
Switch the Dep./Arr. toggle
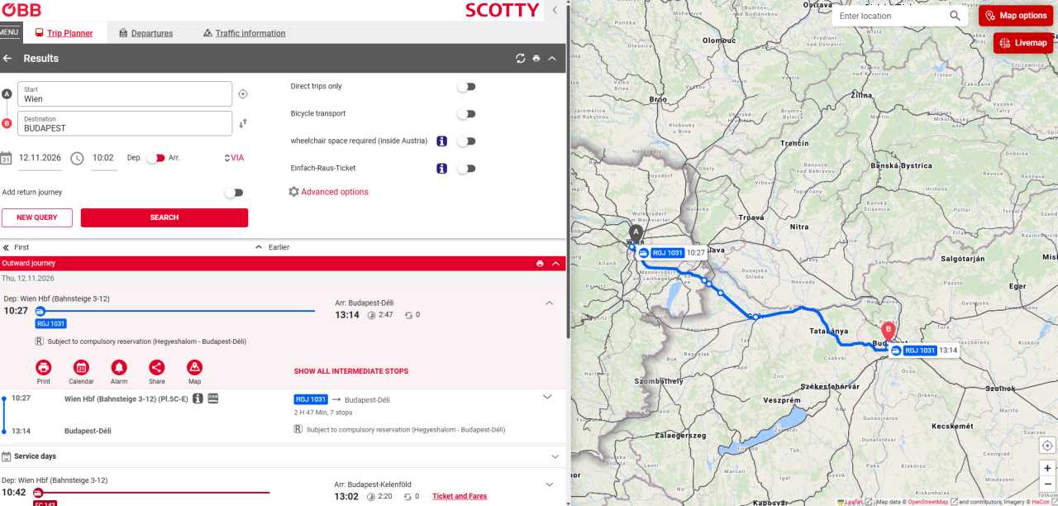tap(155, 158)
